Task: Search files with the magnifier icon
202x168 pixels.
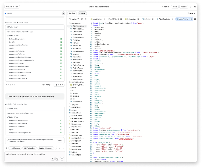Action: [x=78, y=19]
